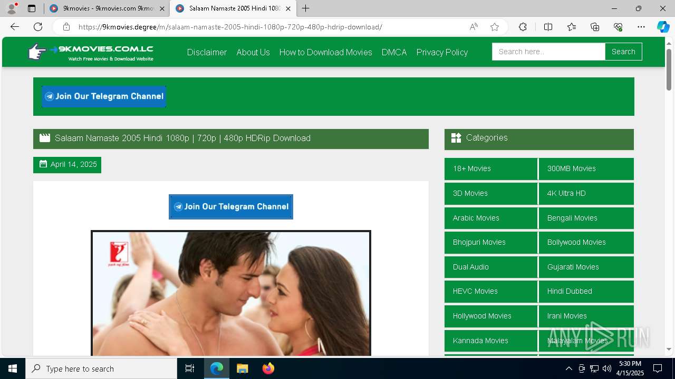The width and height of the screenshot is (675, 379).
Task: Open Task View on the taskbar
Action: tap(190, 368)
